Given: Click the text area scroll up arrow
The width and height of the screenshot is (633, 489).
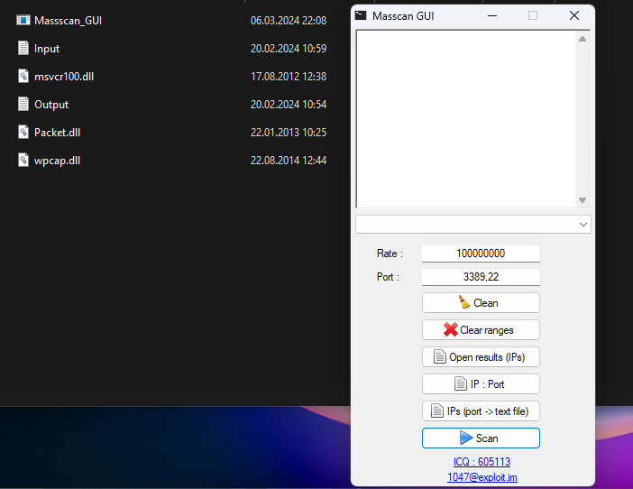Looking at the screenshot, I should (583, 39).
